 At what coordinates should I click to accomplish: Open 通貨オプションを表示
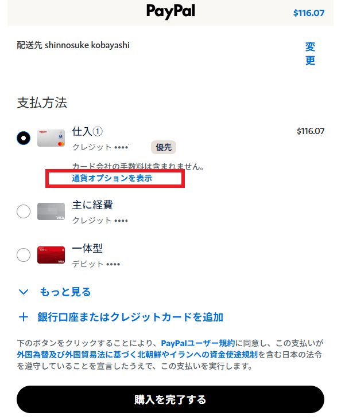coord(112,178)
